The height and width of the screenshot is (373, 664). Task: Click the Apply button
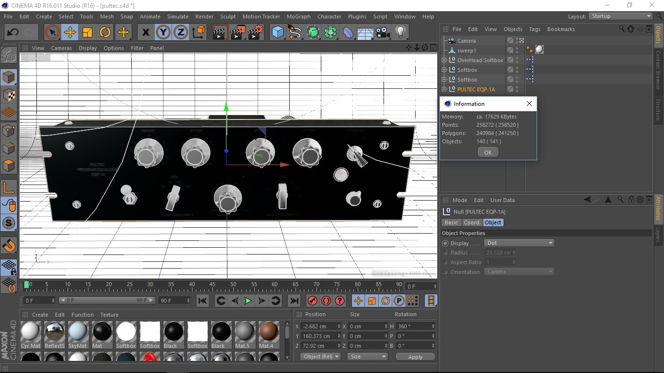(x=415, y=356)
